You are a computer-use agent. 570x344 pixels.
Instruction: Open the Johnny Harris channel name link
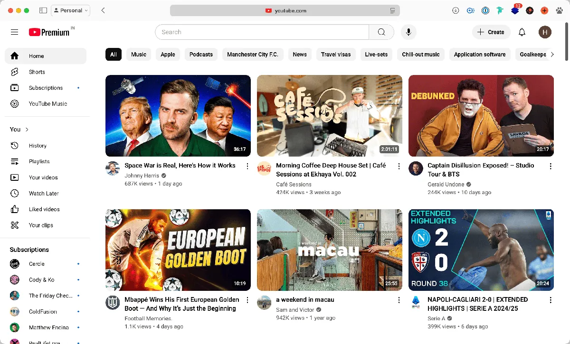tap(142, 176)
